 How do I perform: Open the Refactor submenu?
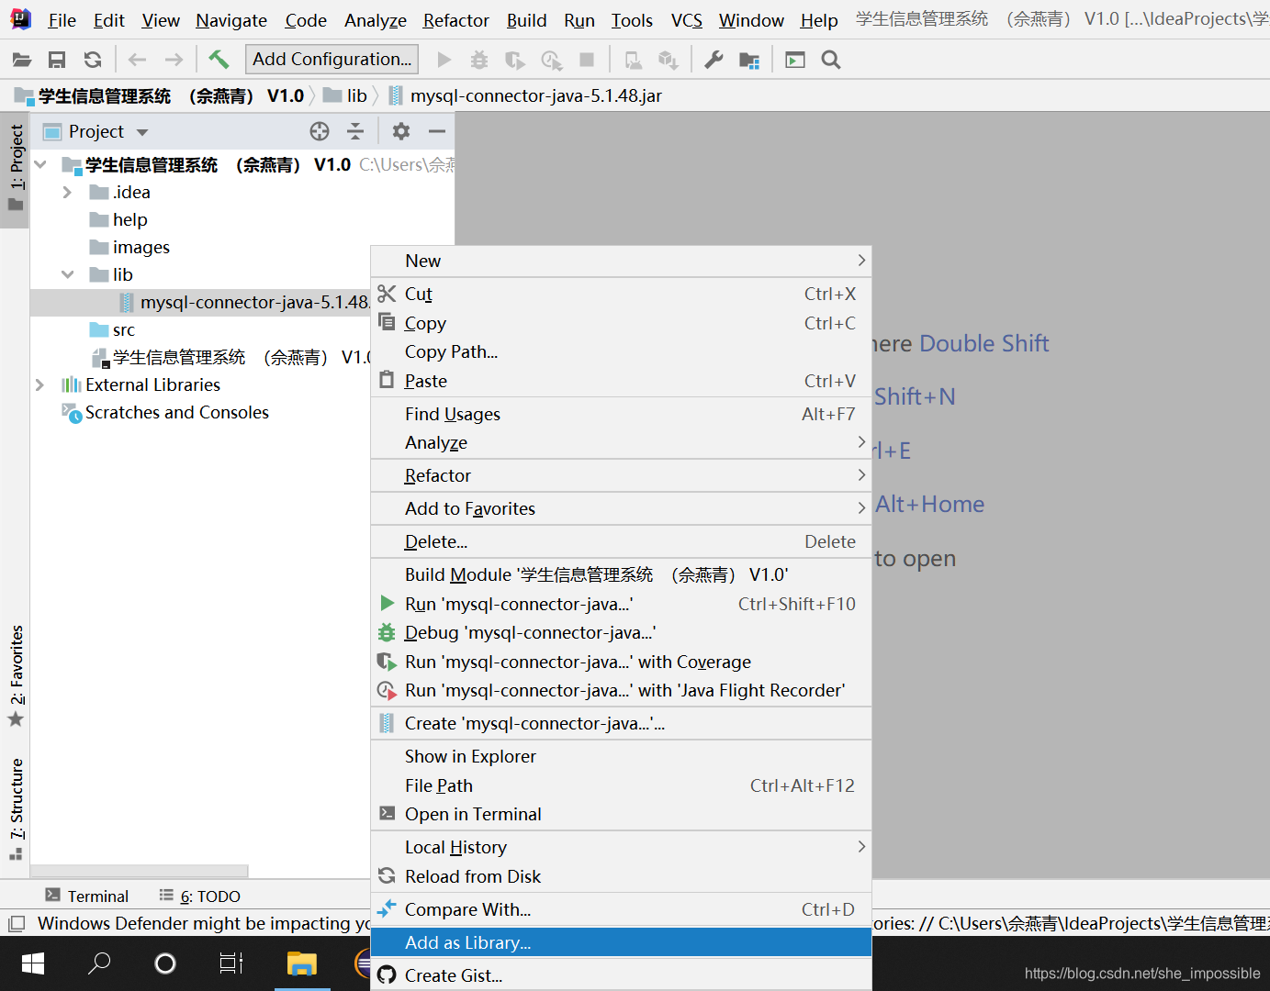[621, 475]
